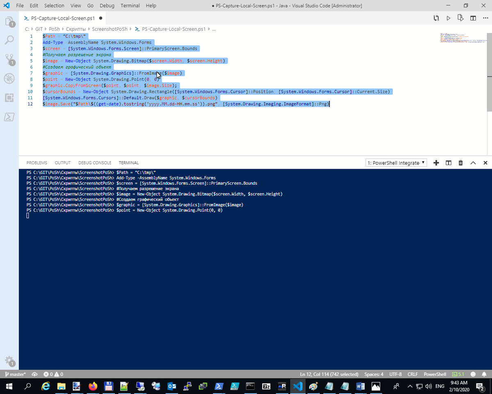
Task: Open the Search view in the activity bar
Action: [x=9, y=40]
